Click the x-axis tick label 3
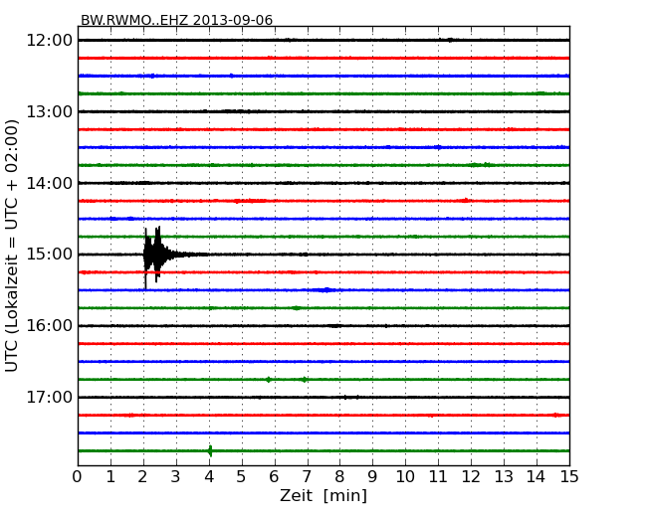This screenshot has width=647, height=517. coord(176,477)
